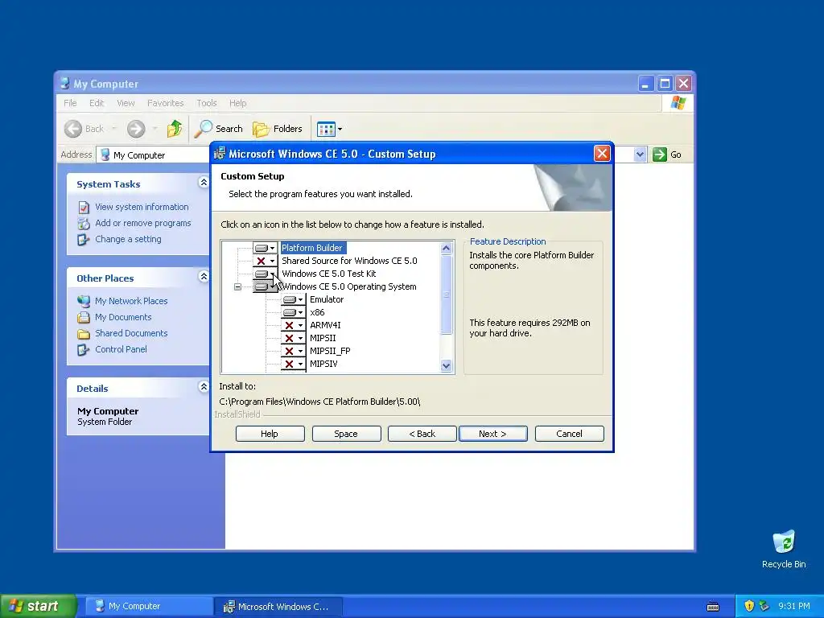Click Security Center shield tray icon
Viewport: 824px width, 618px height.
(749, 606)
